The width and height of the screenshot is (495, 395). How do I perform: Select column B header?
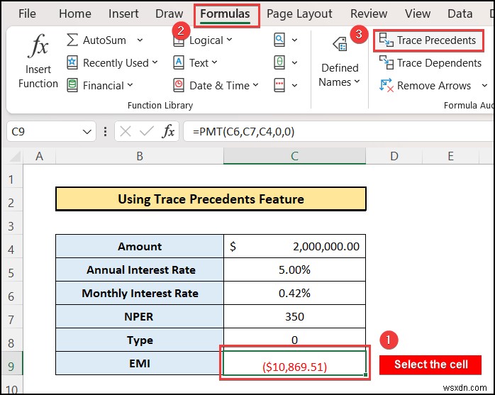(140, 156)
